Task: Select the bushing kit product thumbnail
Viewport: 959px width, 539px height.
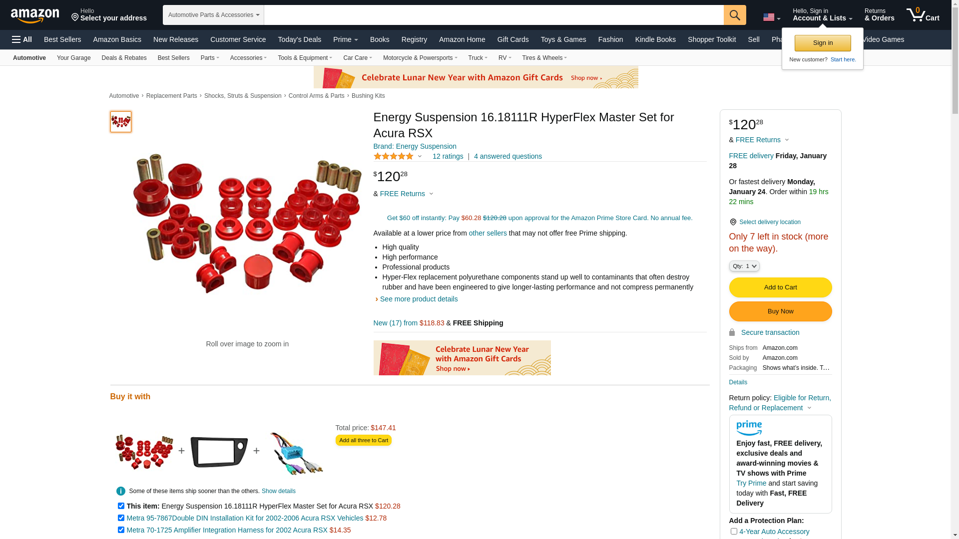Action: [x=121, y=122]
